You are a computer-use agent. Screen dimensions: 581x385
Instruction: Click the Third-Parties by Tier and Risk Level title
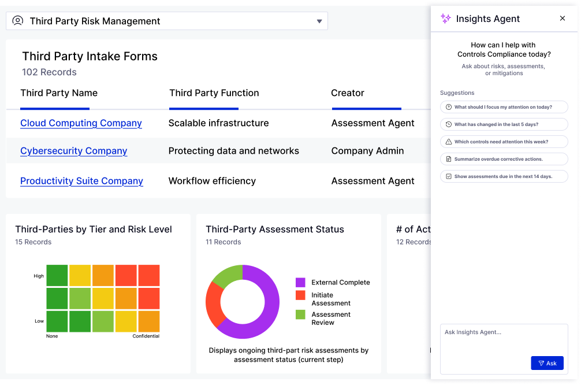click(x=94, y=229)
